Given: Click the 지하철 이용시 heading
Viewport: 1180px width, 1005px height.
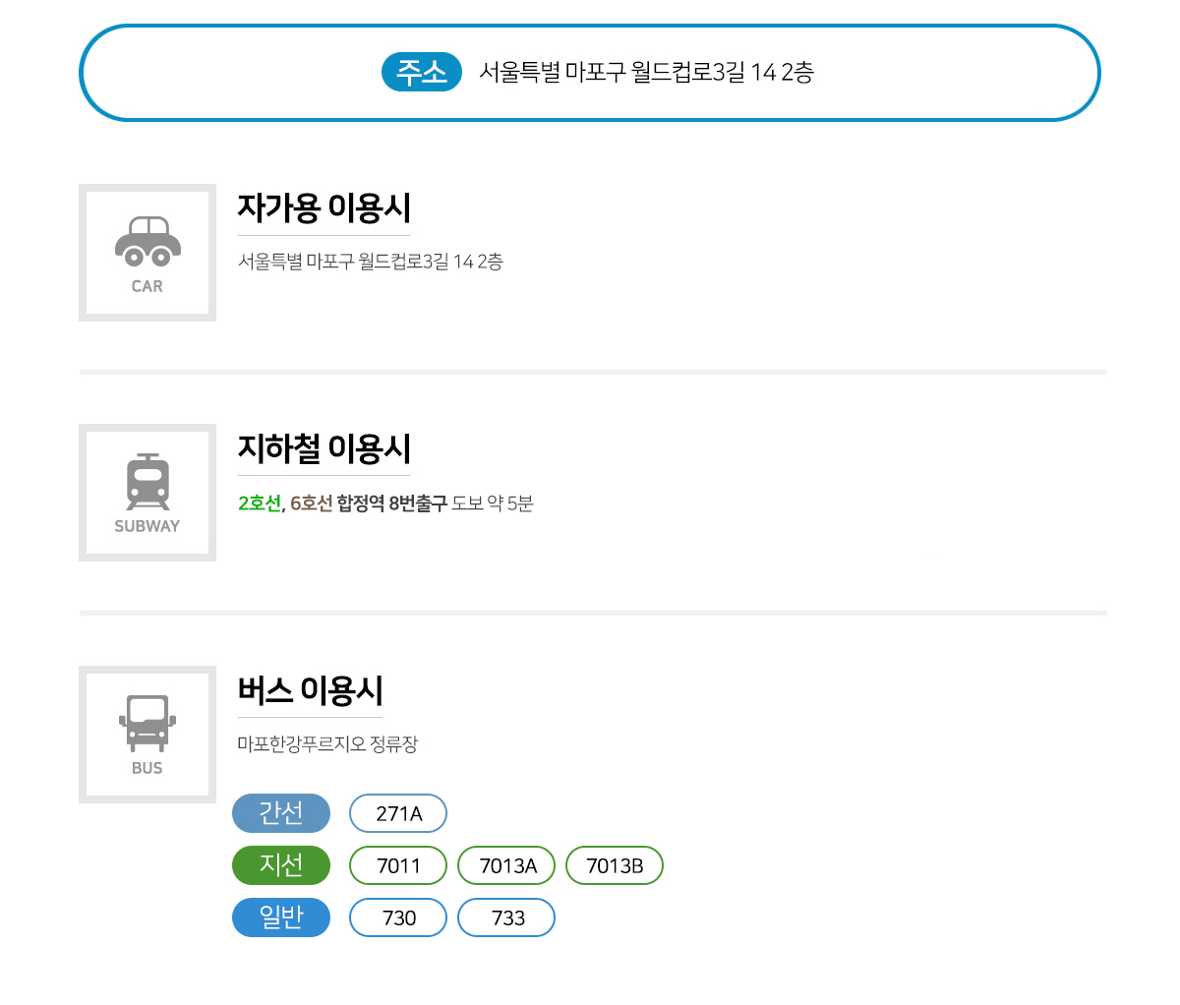Looking at the screenshot, I should 324,448.
